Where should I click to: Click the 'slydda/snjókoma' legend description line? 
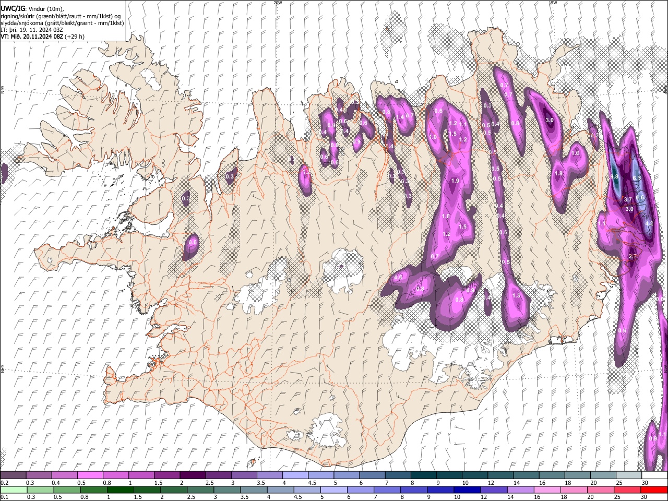click(x=63, y=23)
